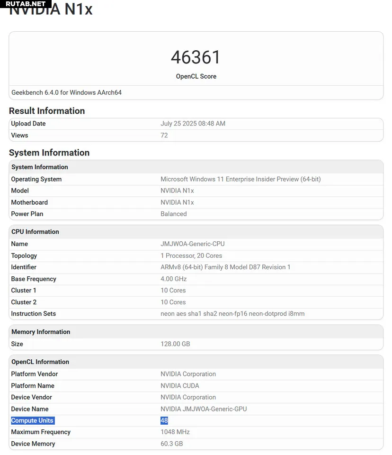The height and width of the screenshot is (455, 392).
Task: Click the '4.00 GHz' frequency value
Action: (x=174, y=279)
